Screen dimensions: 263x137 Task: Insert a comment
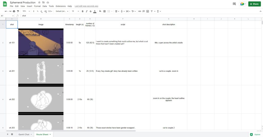[144, 11]
